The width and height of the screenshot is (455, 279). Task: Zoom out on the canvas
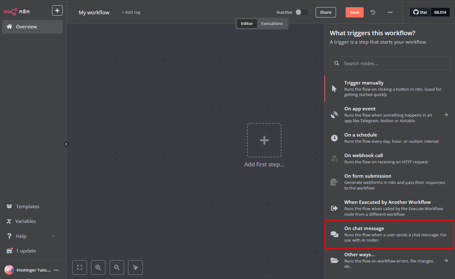click(x=117, y=267)
